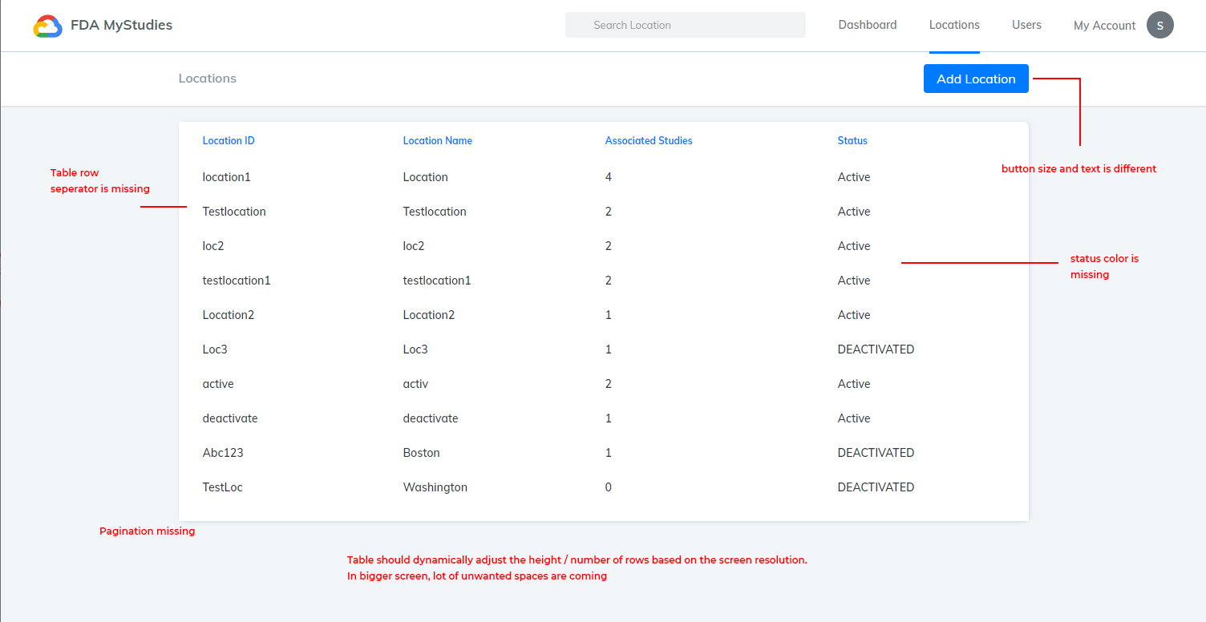Sort by Location Name column header
Screen dimensions: 1206x622
pyautogui.click(x=437, y=140)
